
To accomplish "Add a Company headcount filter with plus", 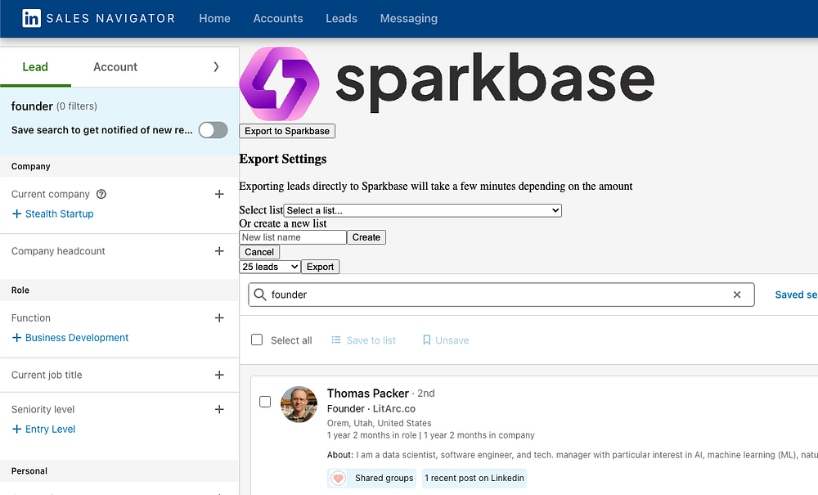I will [219, 251].
